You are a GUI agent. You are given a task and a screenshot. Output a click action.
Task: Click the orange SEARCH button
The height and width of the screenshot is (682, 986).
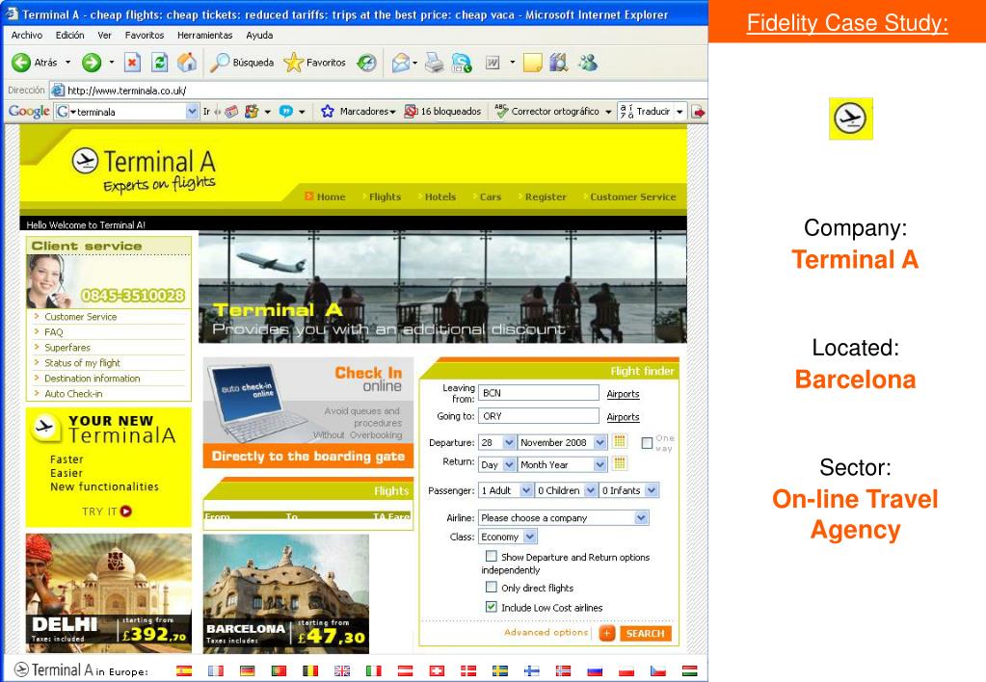[645, 634]
